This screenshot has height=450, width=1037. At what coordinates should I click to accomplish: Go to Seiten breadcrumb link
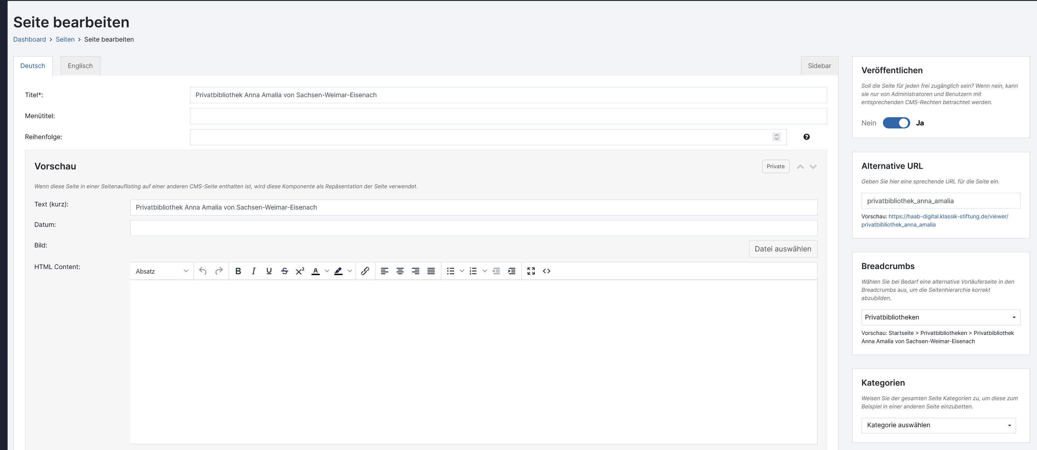(65, 39)
